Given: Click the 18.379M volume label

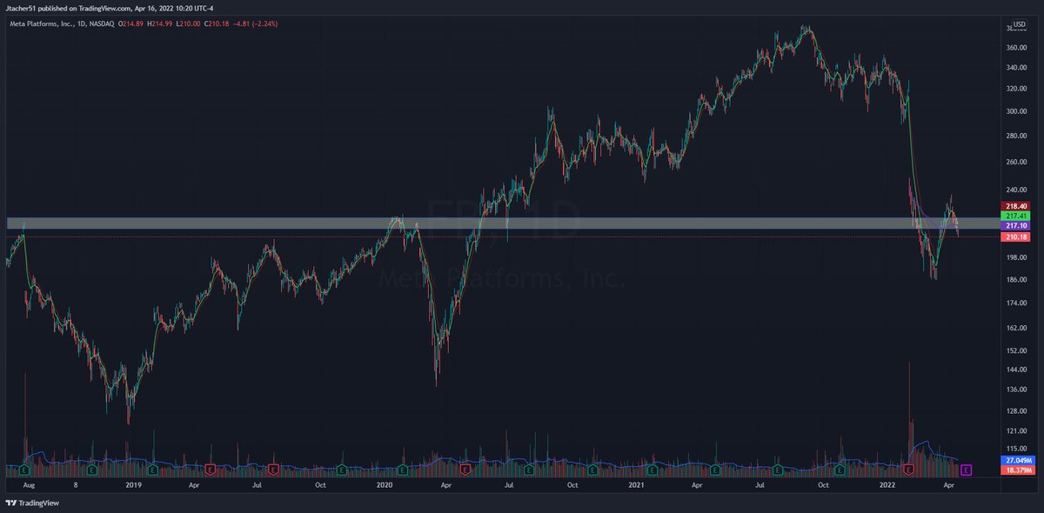Looking at the screenshot, I should pyautogui.click(x=1020, y=470).
